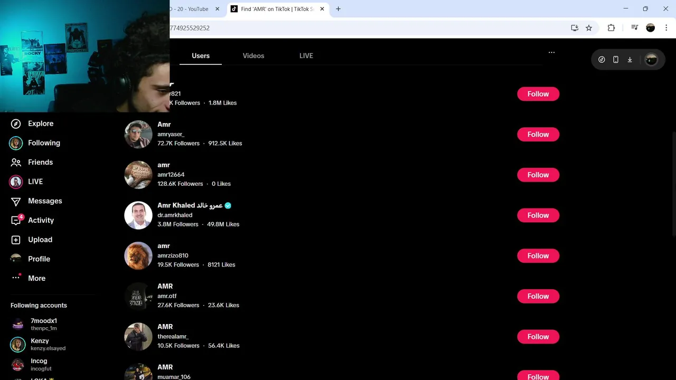676x380 pixels.
Task: Follow the amr.otf account
Action: click(538, 296)
